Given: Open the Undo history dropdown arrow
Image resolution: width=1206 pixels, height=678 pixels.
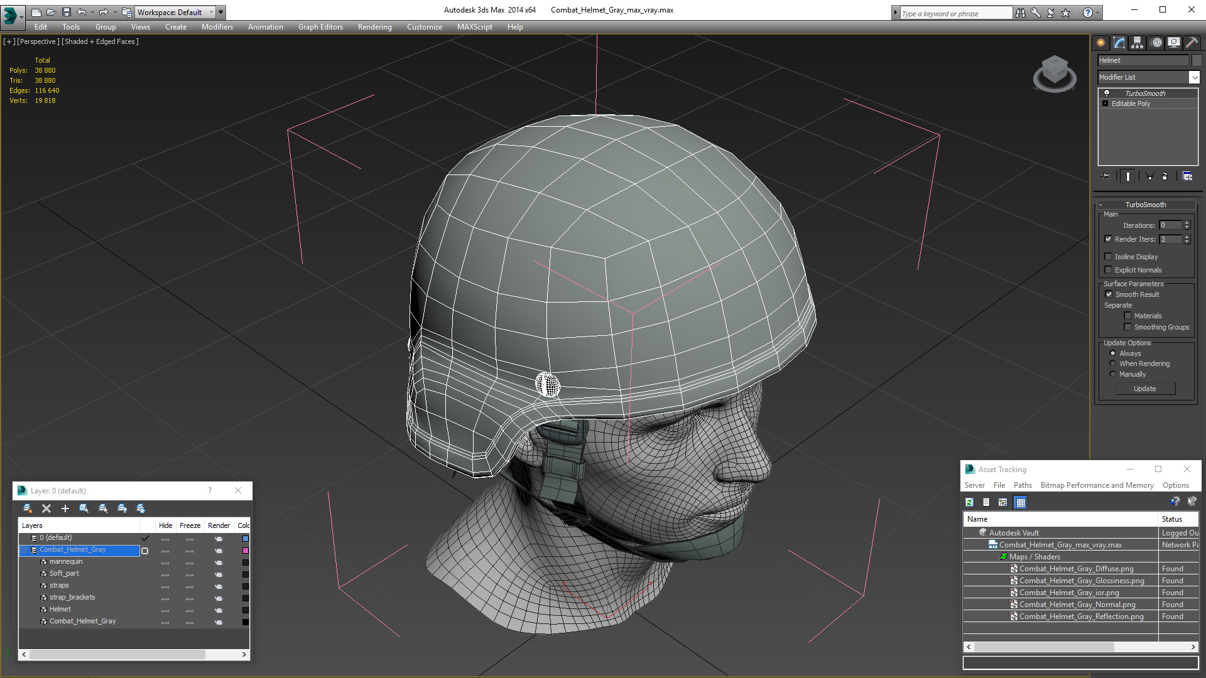Looking at the screenshot, I should 92,12.
